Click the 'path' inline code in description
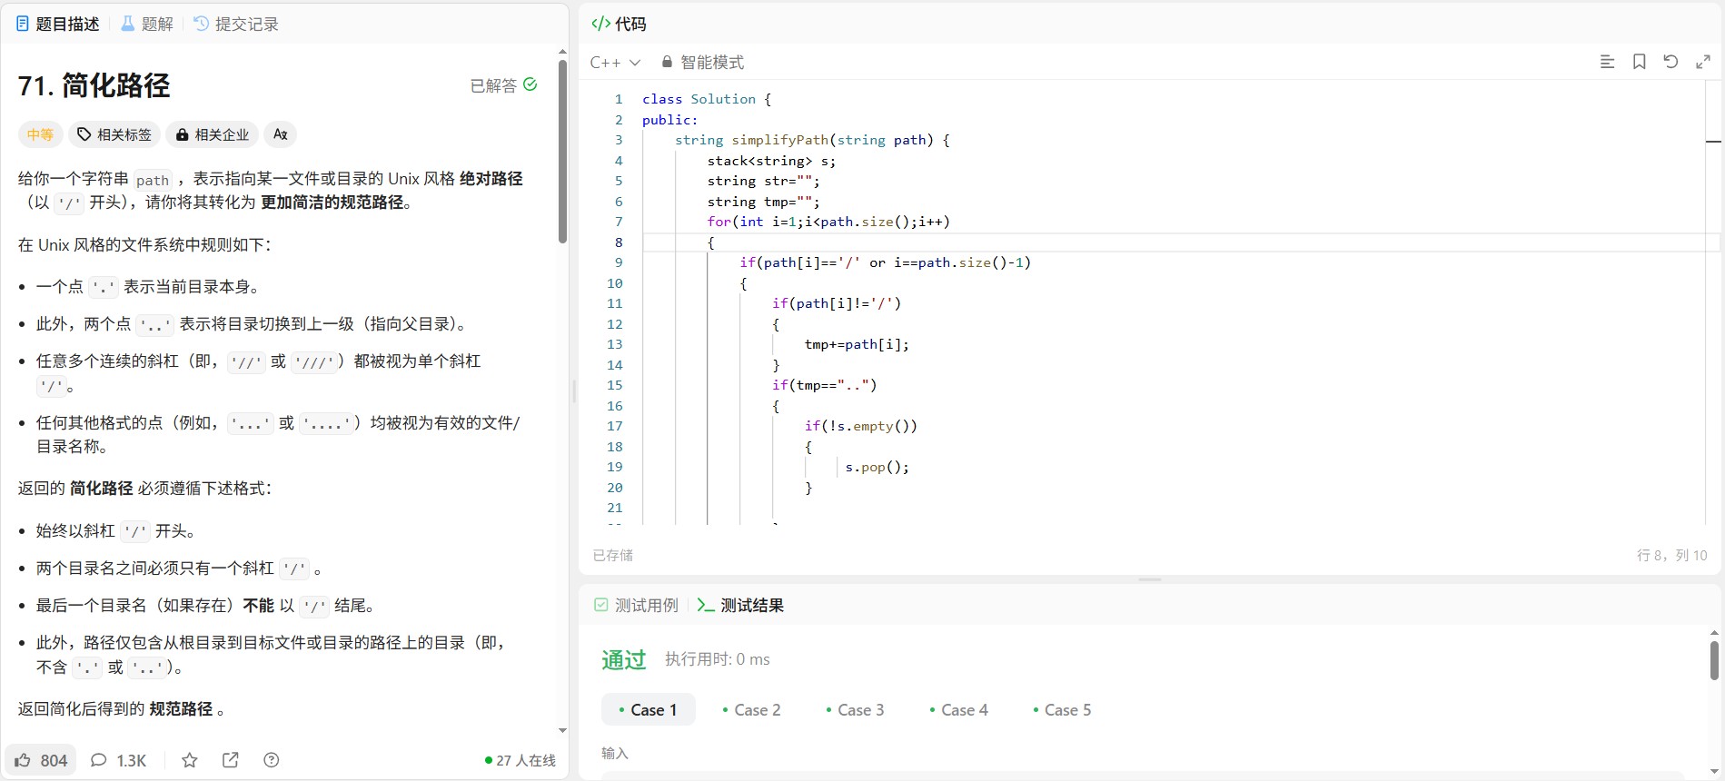Image resolution: width=1725 pixels, height=781 pixels. coord(153,180)
